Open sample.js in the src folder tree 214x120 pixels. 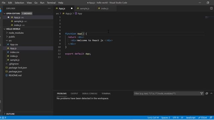click(x=28, y=60)
